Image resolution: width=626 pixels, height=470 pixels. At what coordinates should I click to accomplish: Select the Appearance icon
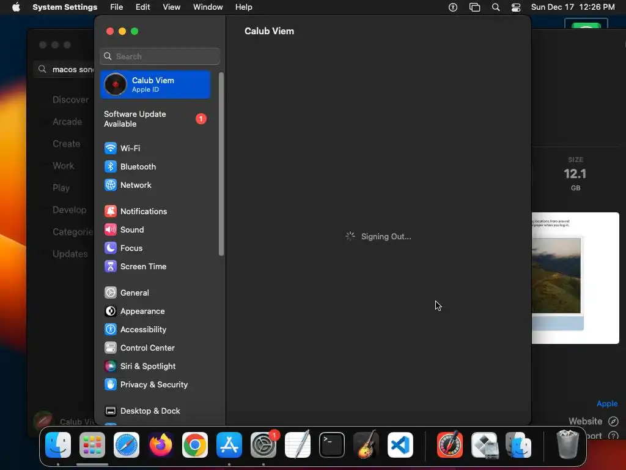110,311
